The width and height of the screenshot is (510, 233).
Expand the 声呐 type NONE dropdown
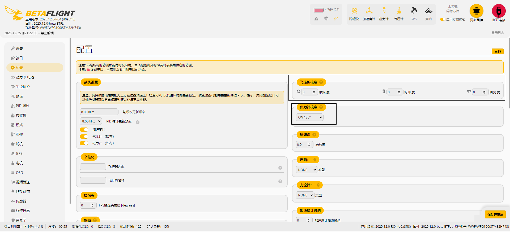[x=306, y=170]
